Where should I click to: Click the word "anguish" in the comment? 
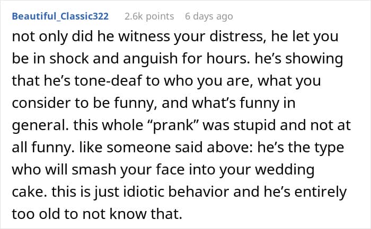tap(150, 59)
